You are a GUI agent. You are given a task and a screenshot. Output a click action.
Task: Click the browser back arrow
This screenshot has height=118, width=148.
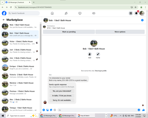click(x=3, y=7)
